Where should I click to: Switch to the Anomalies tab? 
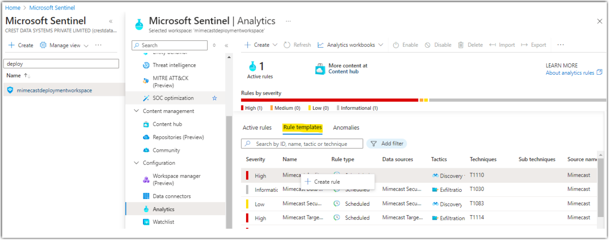(346, 128)
